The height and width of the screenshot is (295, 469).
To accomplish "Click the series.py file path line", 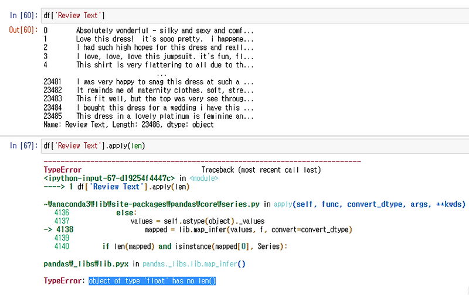I will (254, 204).
